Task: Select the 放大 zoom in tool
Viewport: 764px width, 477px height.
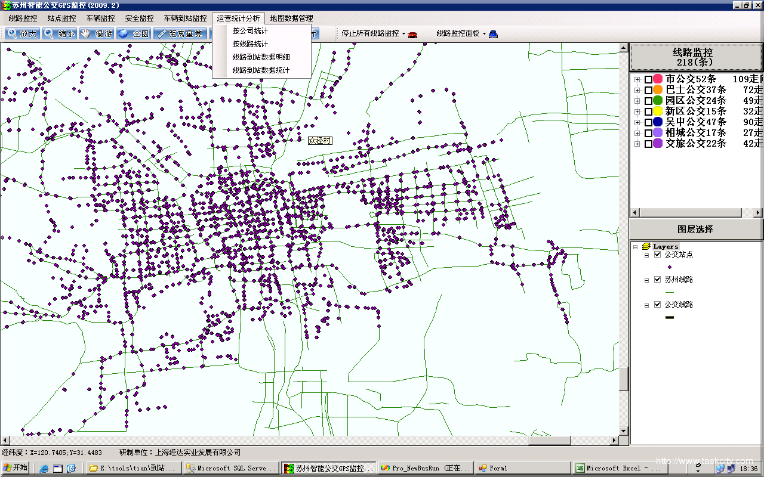Action: click(x=23, y=33)
